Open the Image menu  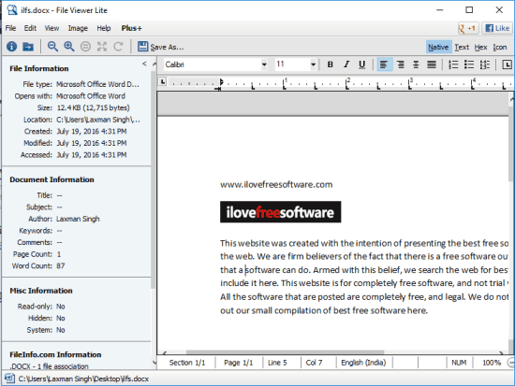click(x=78, y=28)
